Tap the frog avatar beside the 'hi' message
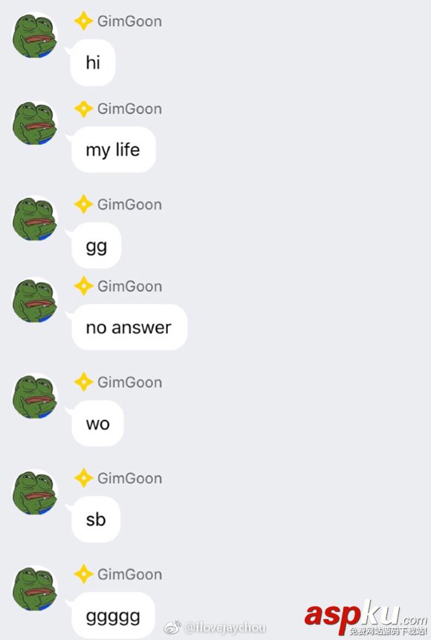 35,36
